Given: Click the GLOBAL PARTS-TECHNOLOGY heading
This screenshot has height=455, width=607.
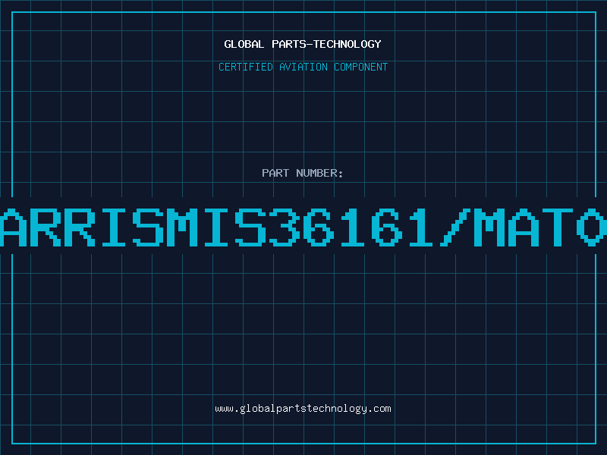Looking at the screenshot, I should tap(303, 44).
